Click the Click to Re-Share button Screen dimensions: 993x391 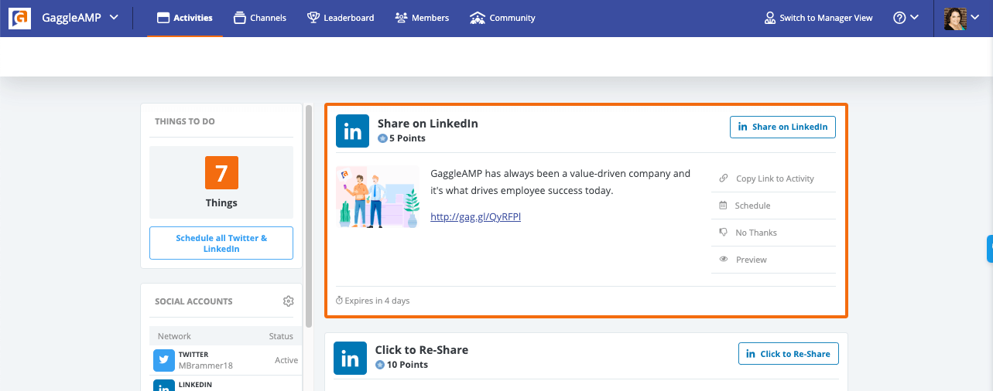coord(788,354)
